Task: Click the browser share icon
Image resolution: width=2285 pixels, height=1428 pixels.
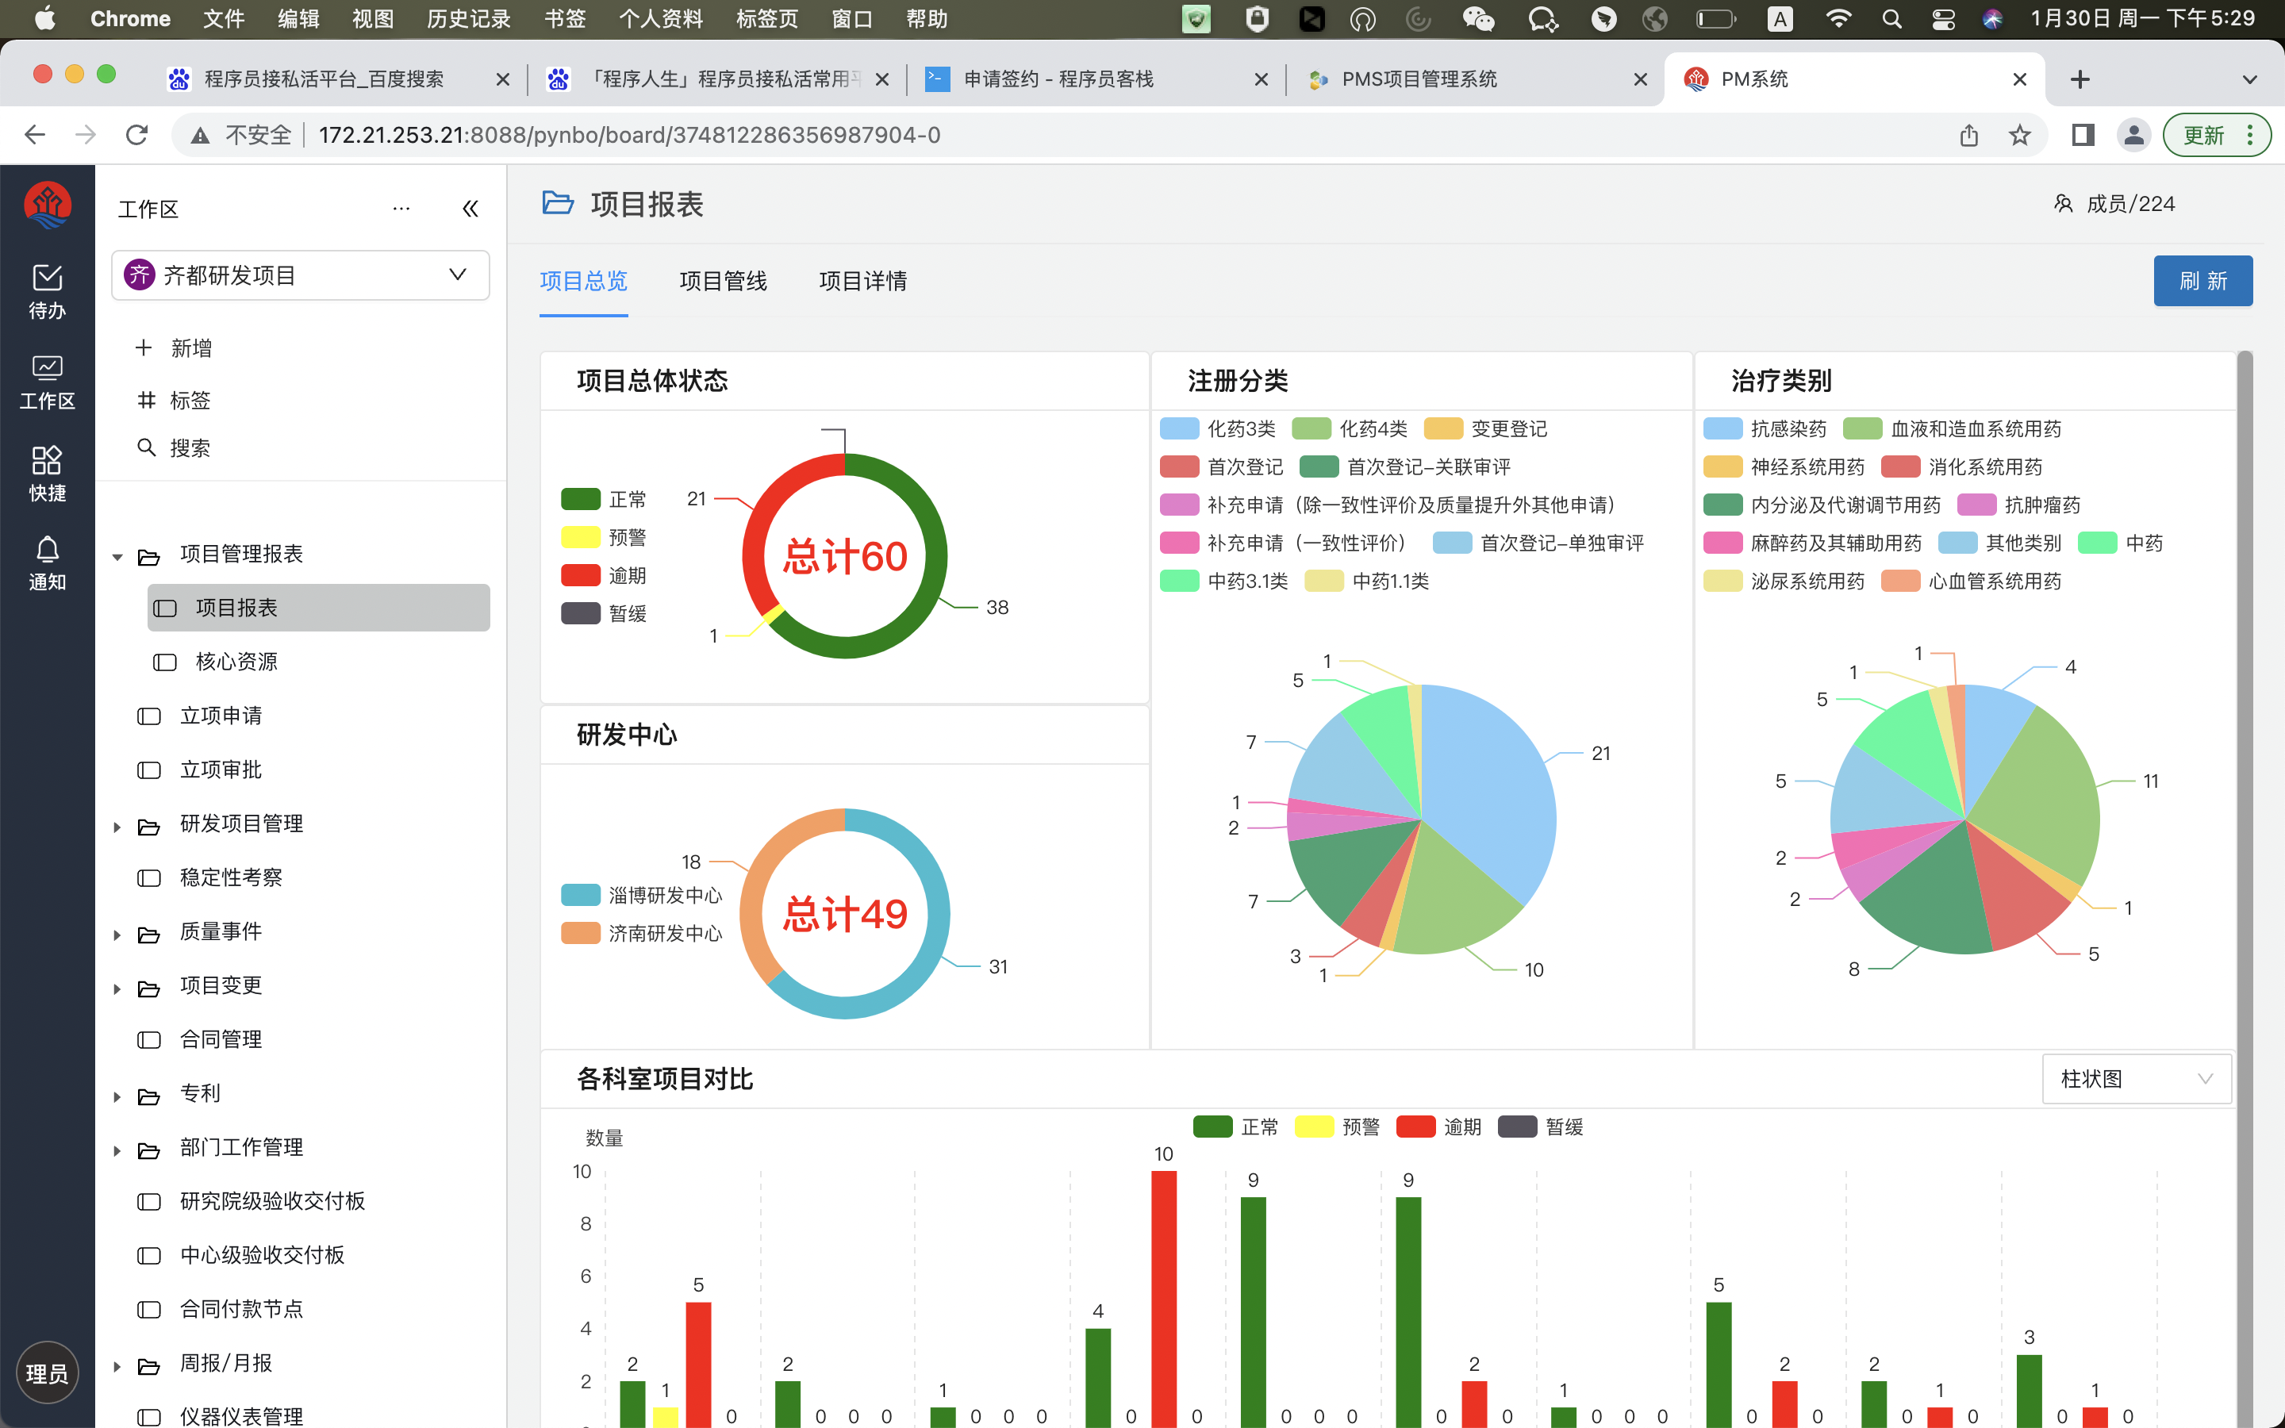Action: [x=1968, y=135]
